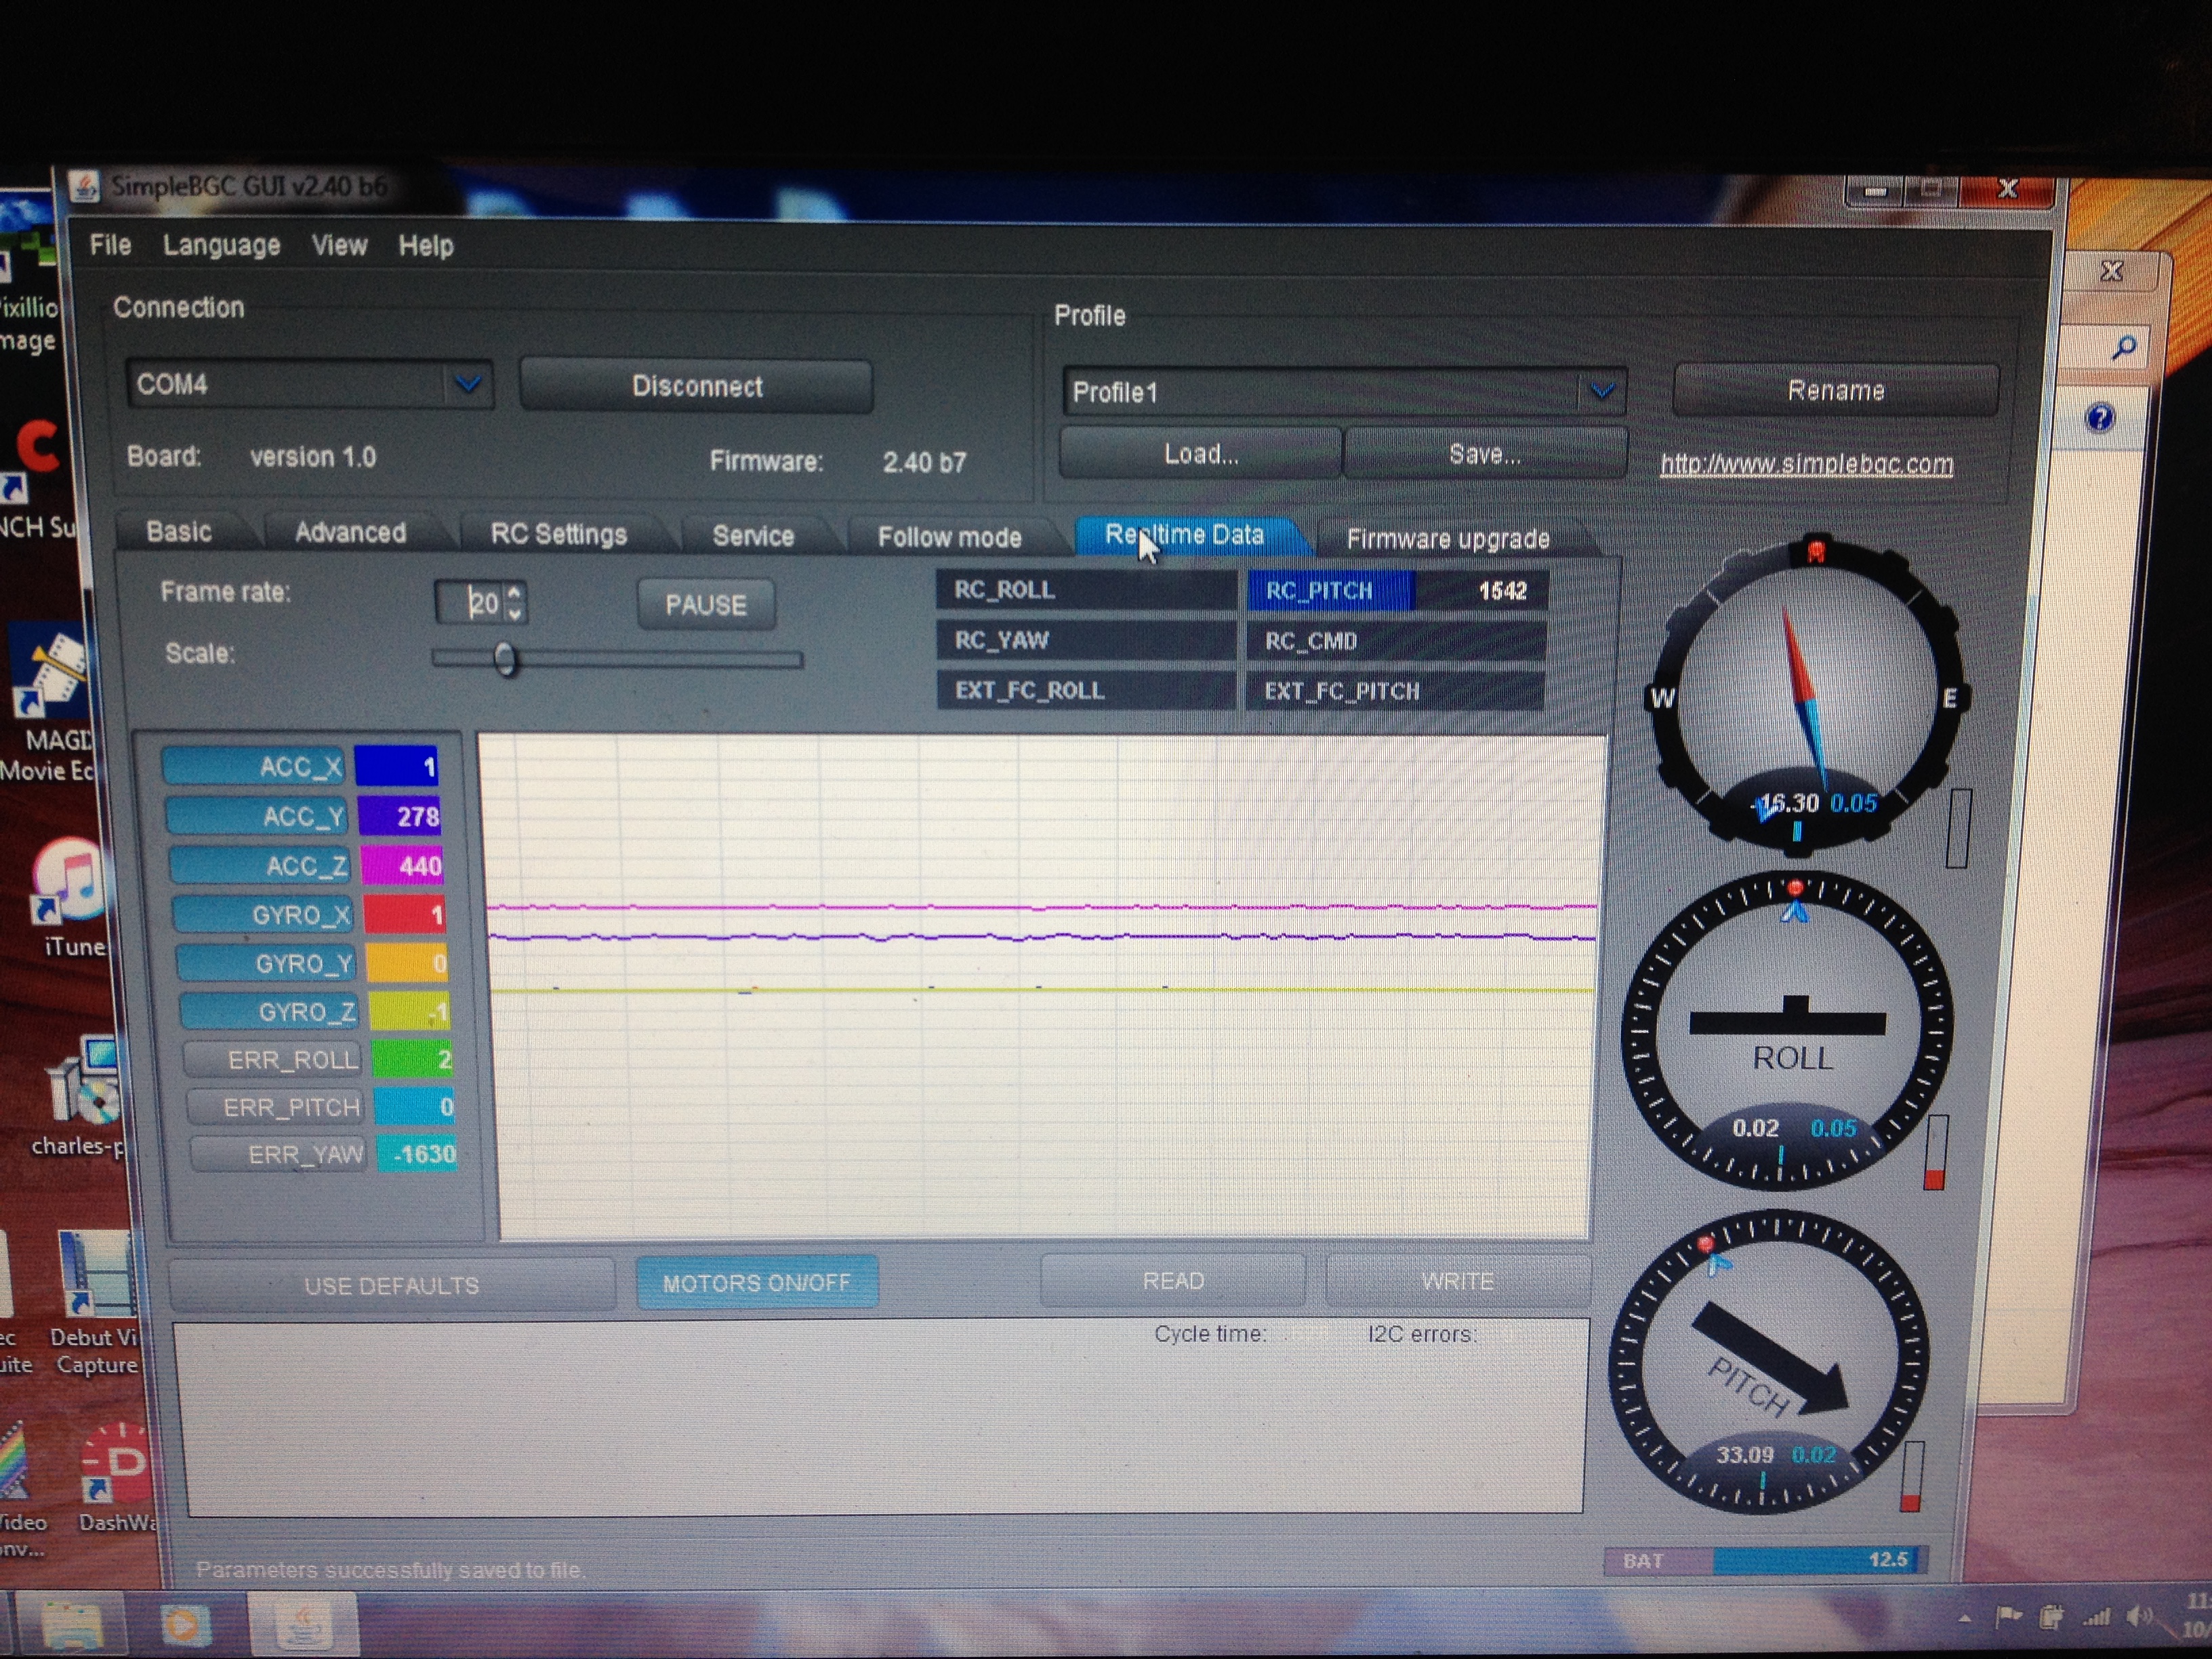Click the PITCH angle gauge

click(1768, 1362)
